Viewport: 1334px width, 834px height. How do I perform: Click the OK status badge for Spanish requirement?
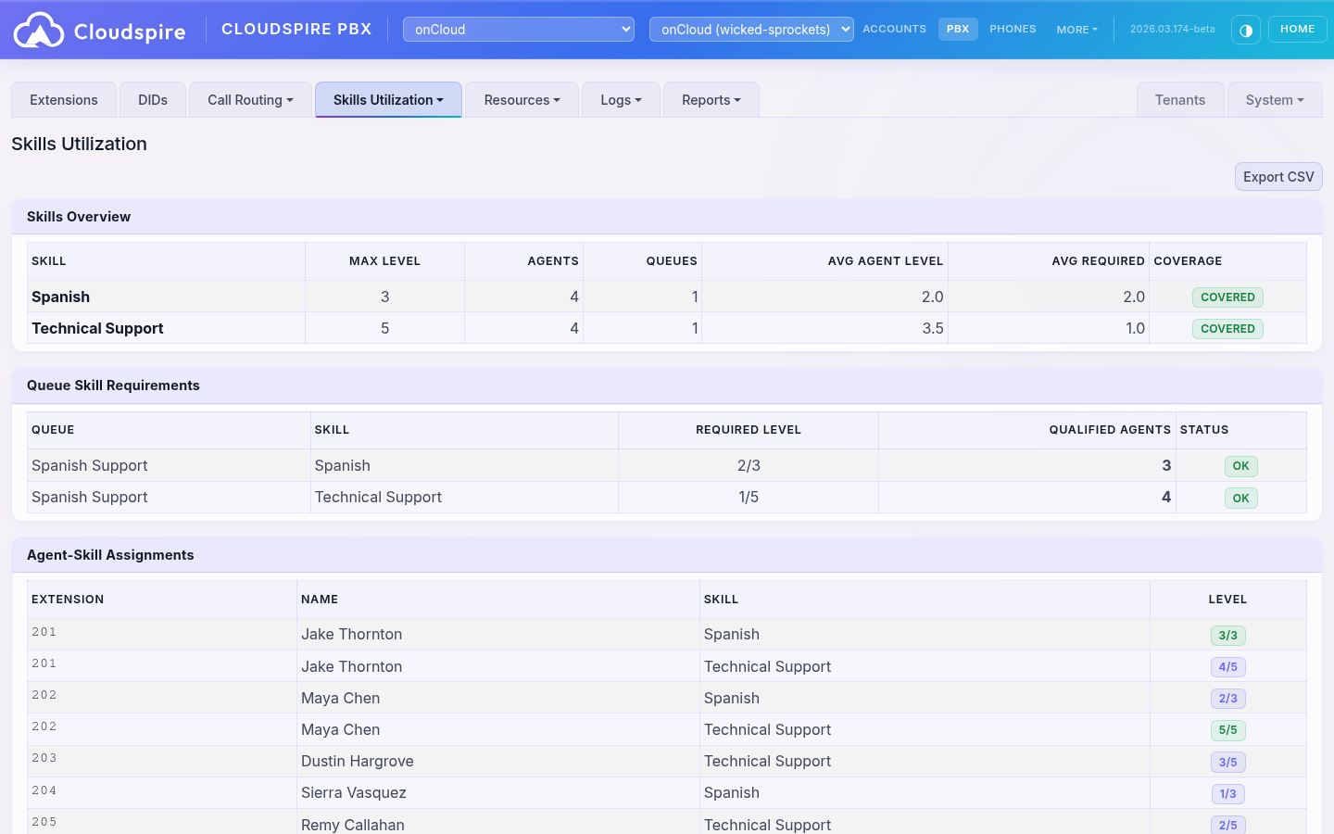click(x=1240, y=466)
